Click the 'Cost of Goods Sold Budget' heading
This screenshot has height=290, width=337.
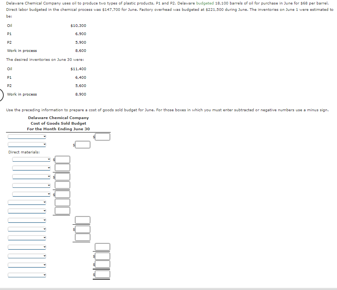58,123
